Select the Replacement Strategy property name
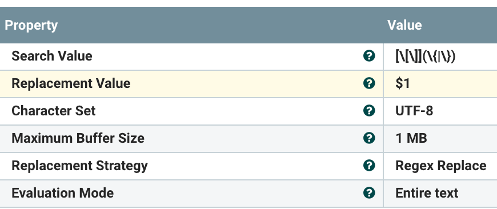 (x=79, y=166)
